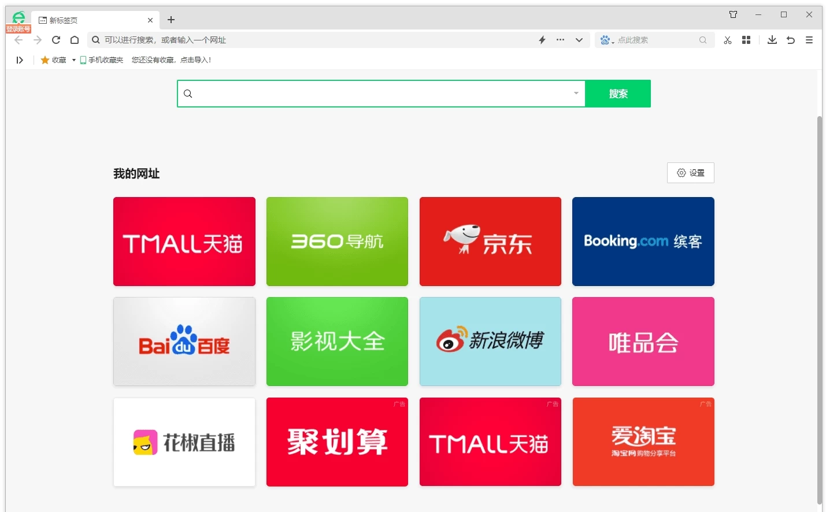The width and height of the screenshot is (826, 512).
Task: Go back with the back arrow
Action: [x=18, y=40]
